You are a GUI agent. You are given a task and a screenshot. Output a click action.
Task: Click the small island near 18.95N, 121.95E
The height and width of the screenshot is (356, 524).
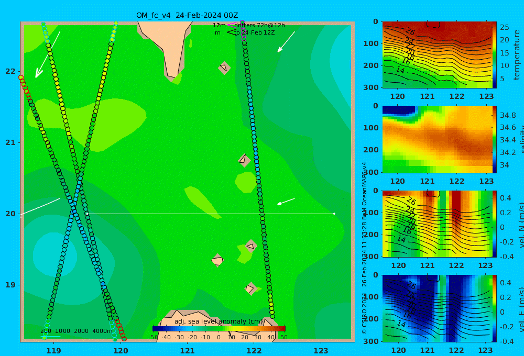[x=250, y=288]
